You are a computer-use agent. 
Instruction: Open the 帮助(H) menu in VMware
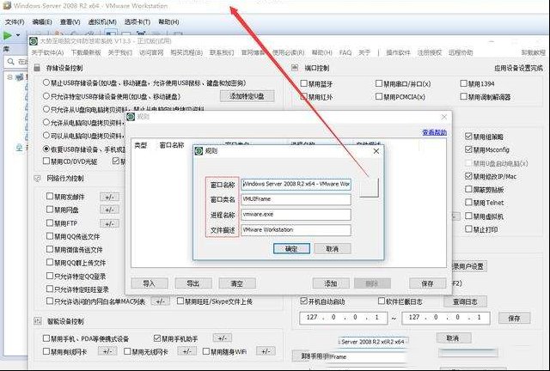click(168, 21)
